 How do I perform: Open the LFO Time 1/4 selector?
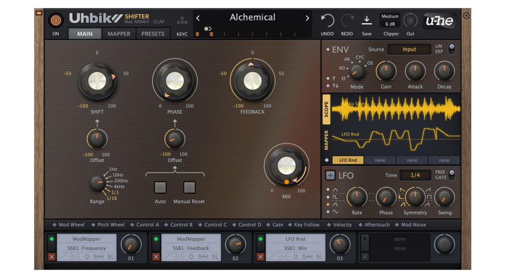click(415, 175)
